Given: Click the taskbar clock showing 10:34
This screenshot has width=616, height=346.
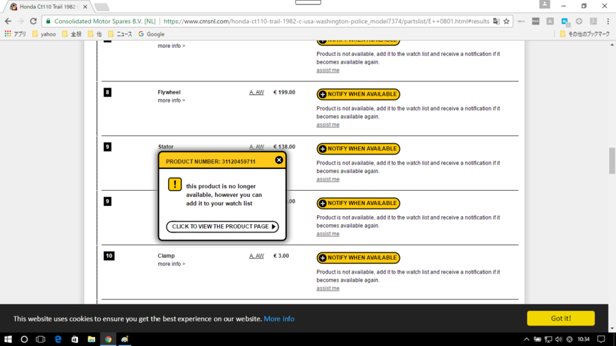Looking at the screenshot, I should coord(583,339).
